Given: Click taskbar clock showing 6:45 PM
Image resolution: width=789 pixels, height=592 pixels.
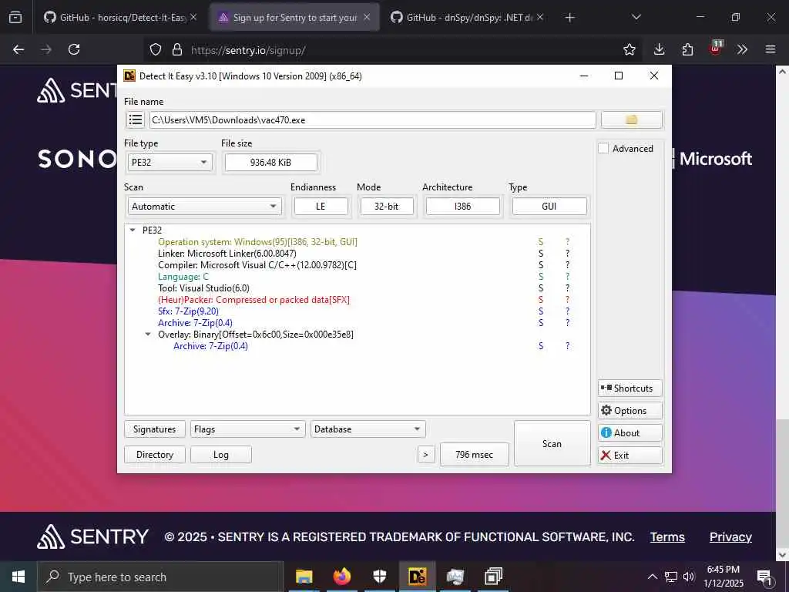Looking at the screenshot, I should [724, 577].
